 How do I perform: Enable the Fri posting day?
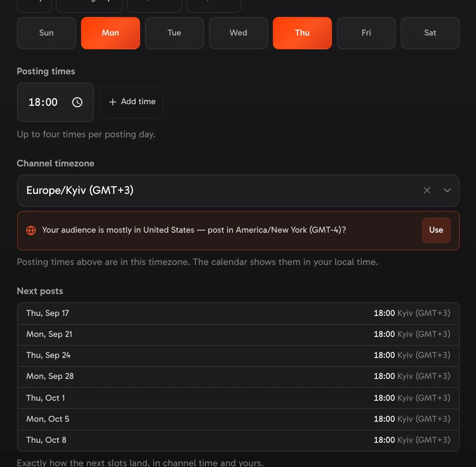coord(366,33)
